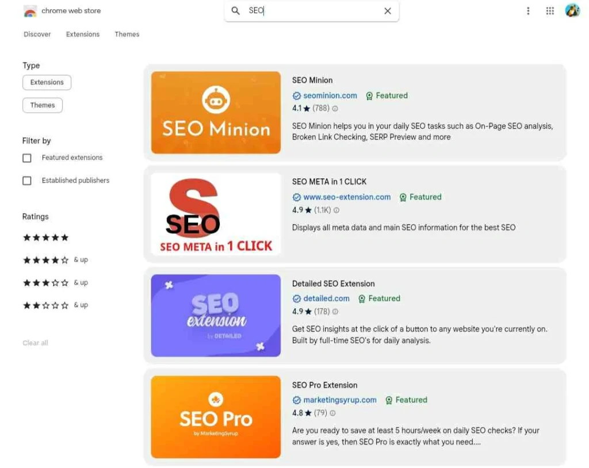
Task: Click the 'Displays all meta data' description
Action: [x=404, y=228]
